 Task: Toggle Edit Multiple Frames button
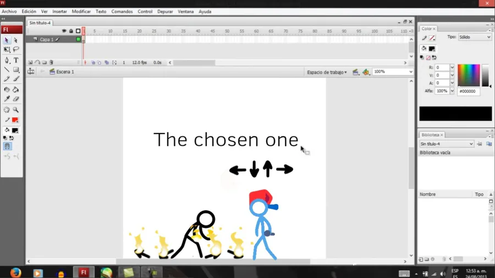107,63
